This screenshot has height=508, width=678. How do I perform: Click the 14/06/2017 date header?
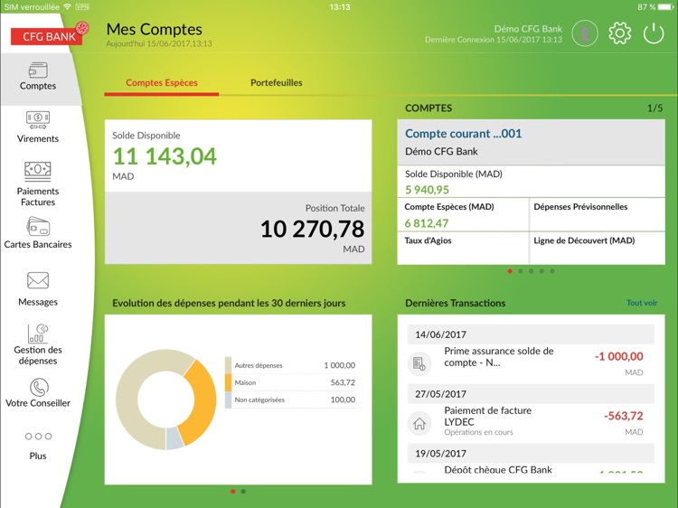point(531,334)
